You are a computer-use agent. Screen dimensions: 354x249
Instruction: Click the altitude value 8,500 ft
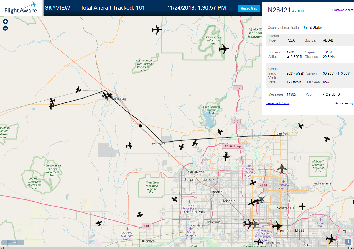(294, 57)
